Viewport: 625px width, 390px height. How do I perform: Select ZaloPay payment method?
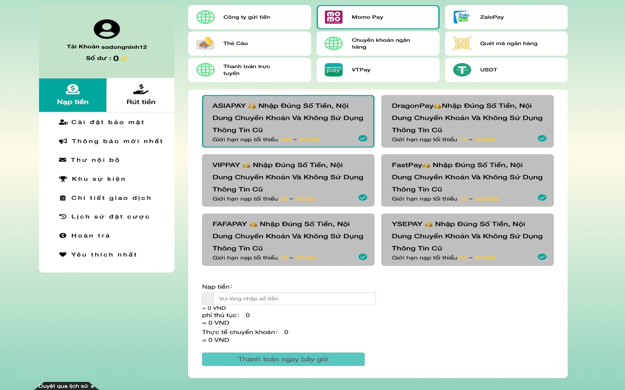coord(506,17)
